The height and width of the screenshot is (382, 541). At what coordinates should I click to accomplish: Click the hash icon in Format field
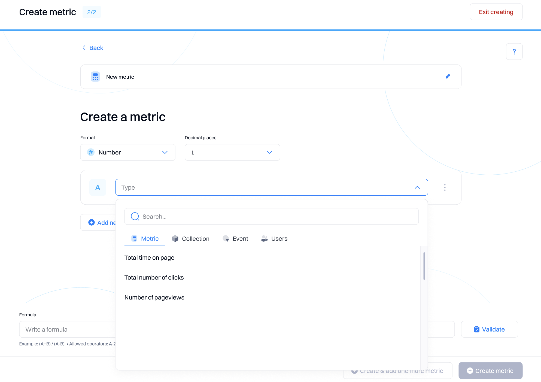(x=91, y=152)
